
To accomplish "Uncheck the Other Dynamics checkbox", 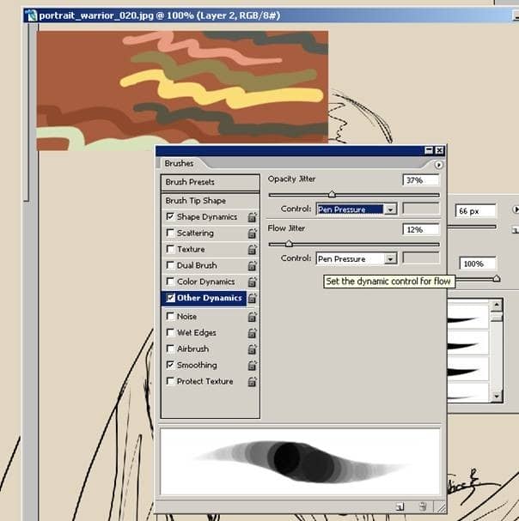I will tap(170, 298).
